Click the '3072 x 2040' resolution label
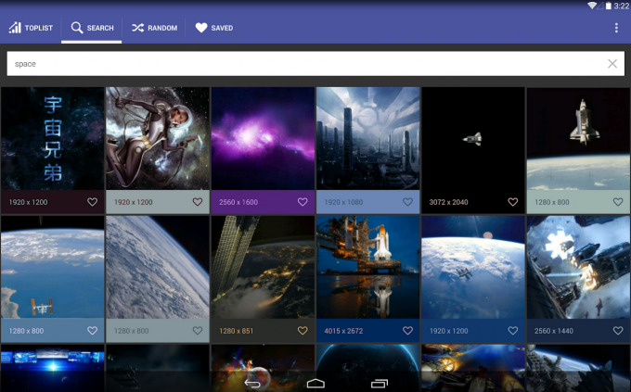The width and height of the screenshot is (631, 392). pos(448,202)
